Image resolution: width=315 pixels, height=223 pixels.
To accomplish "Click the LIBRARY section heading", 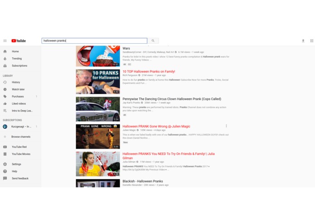I will 8,76.
